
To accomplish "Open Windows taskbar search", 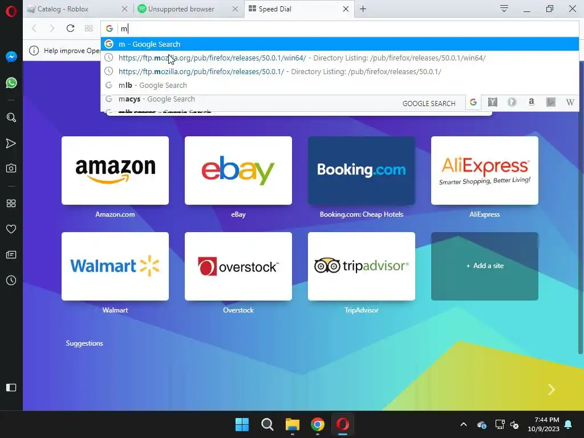I will [267, 424].
